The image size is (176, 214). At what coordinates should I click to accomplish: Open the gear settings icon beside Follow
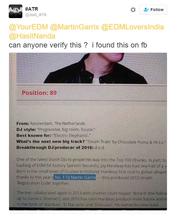click(133, 10)
